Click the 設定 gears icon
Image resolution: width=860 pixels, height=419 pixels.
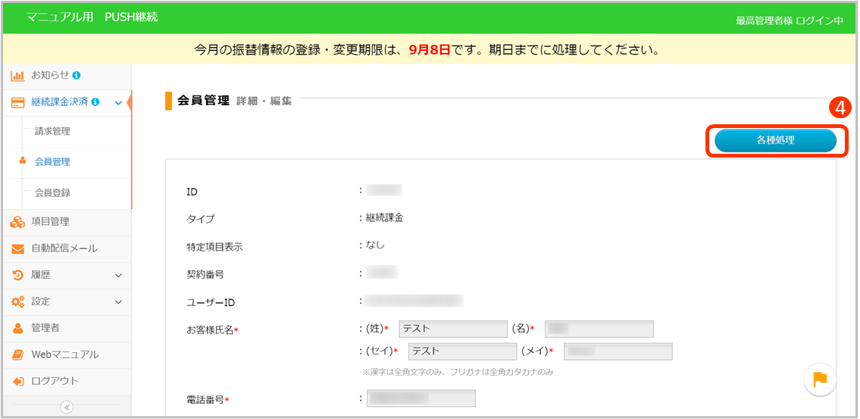click(18, 302)
